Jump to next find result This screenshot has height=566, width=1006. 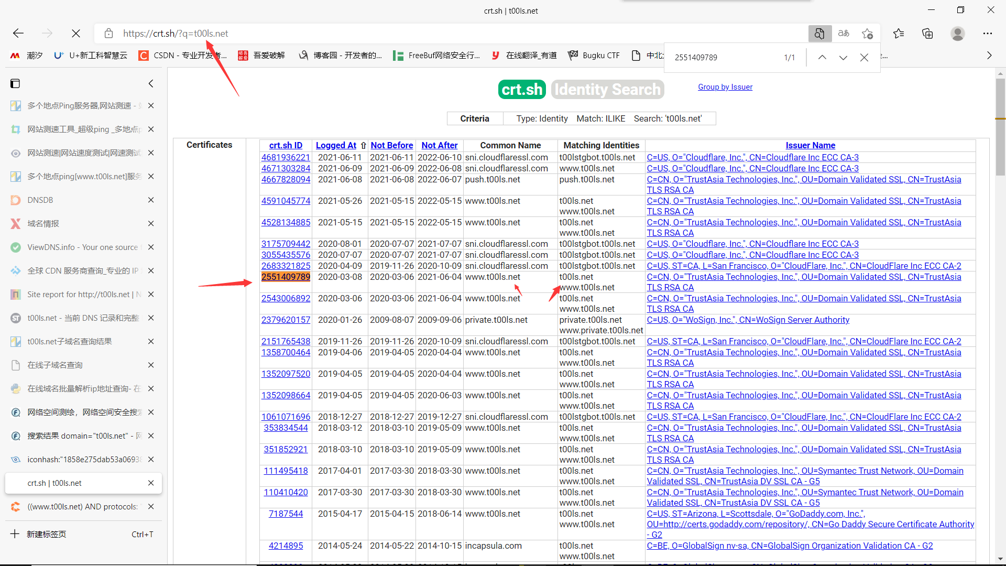[x=843, y=58]
